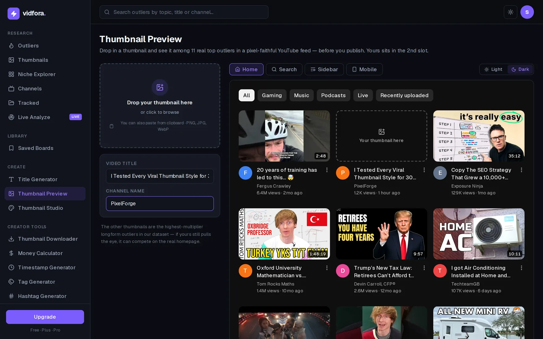Click Exposure Ninja channel avatar E
This screenshot has width=543, height=339.
[440, 173]
